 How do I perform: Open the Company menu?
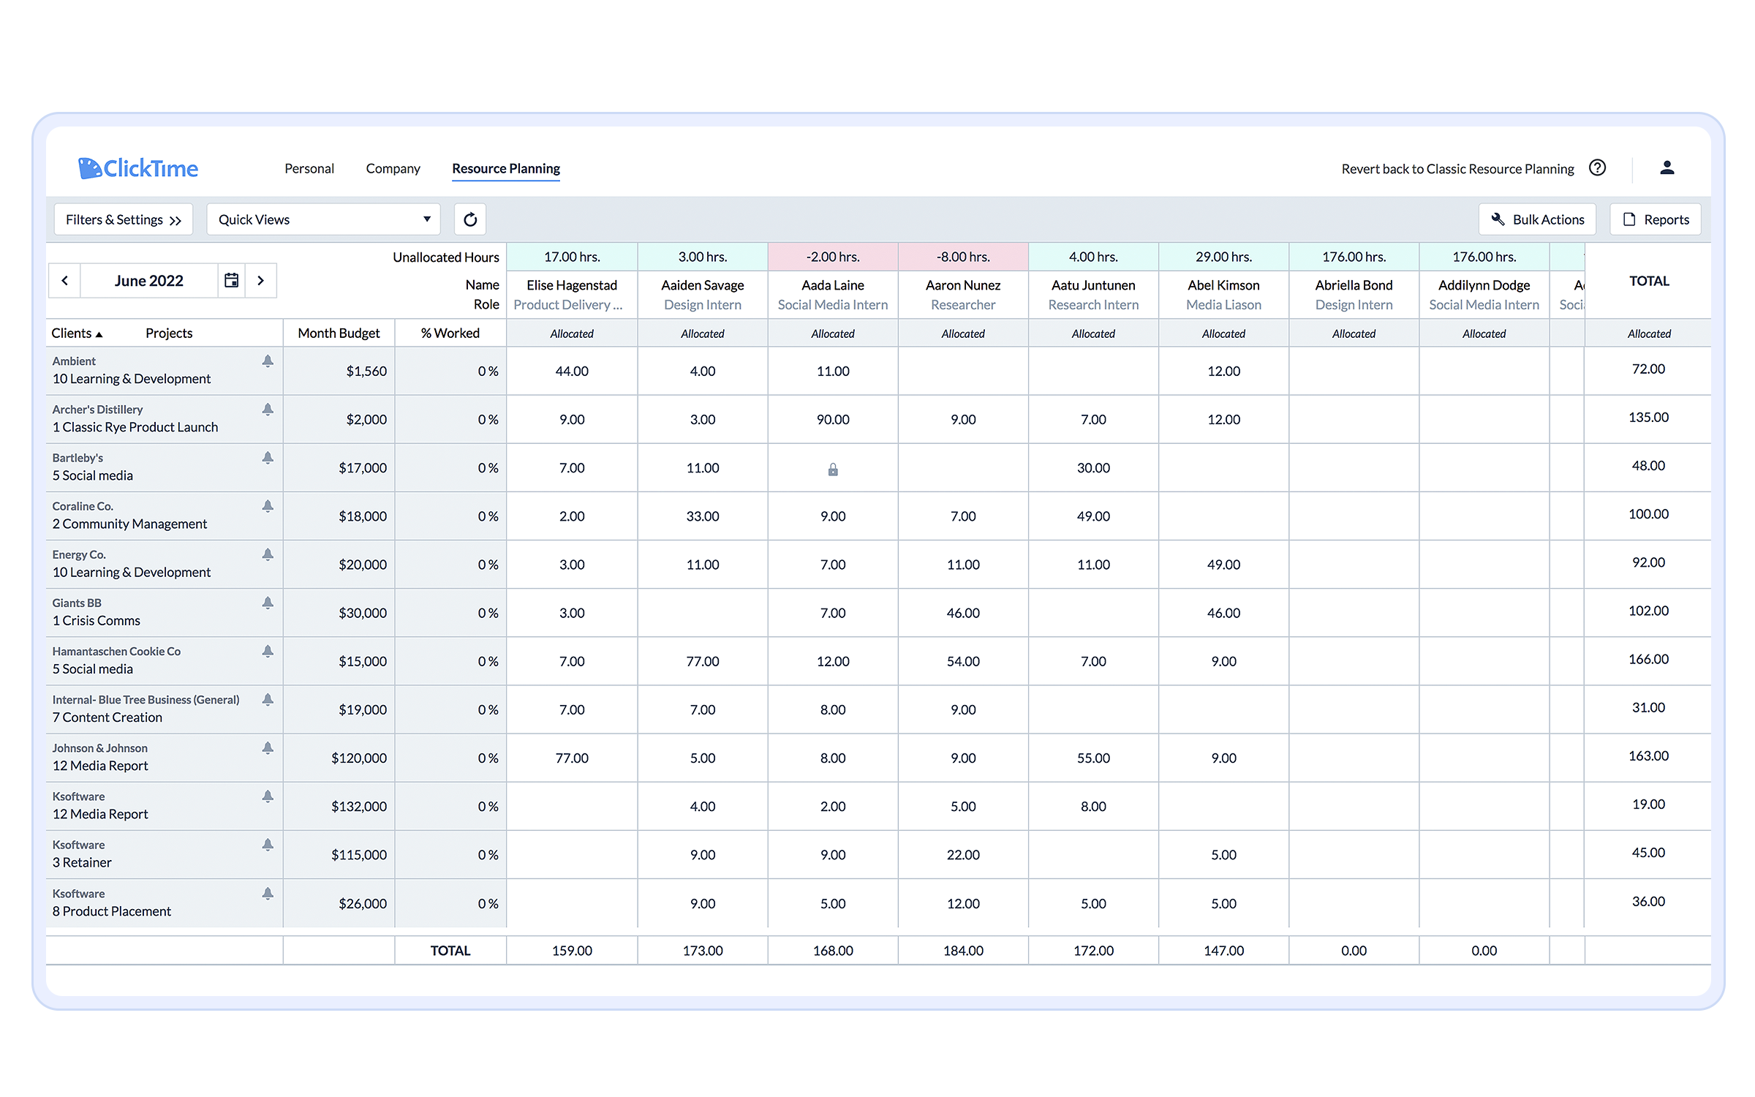393,169
